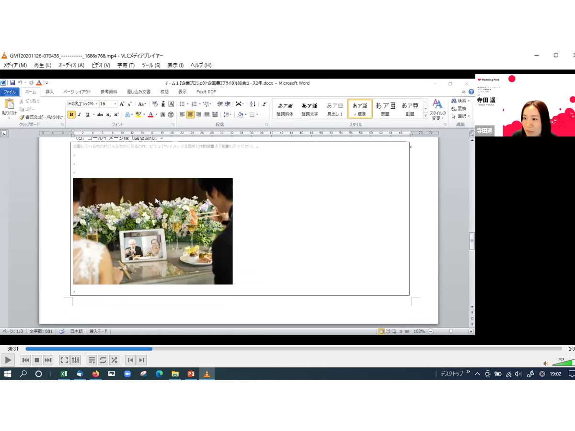Toggle Bold formatting in Word
This screenshot has height=431, width=575.
(x=71, y=114)
